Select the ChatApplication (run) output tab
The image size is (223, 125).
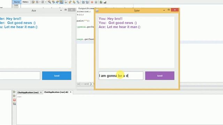point(28,92)
